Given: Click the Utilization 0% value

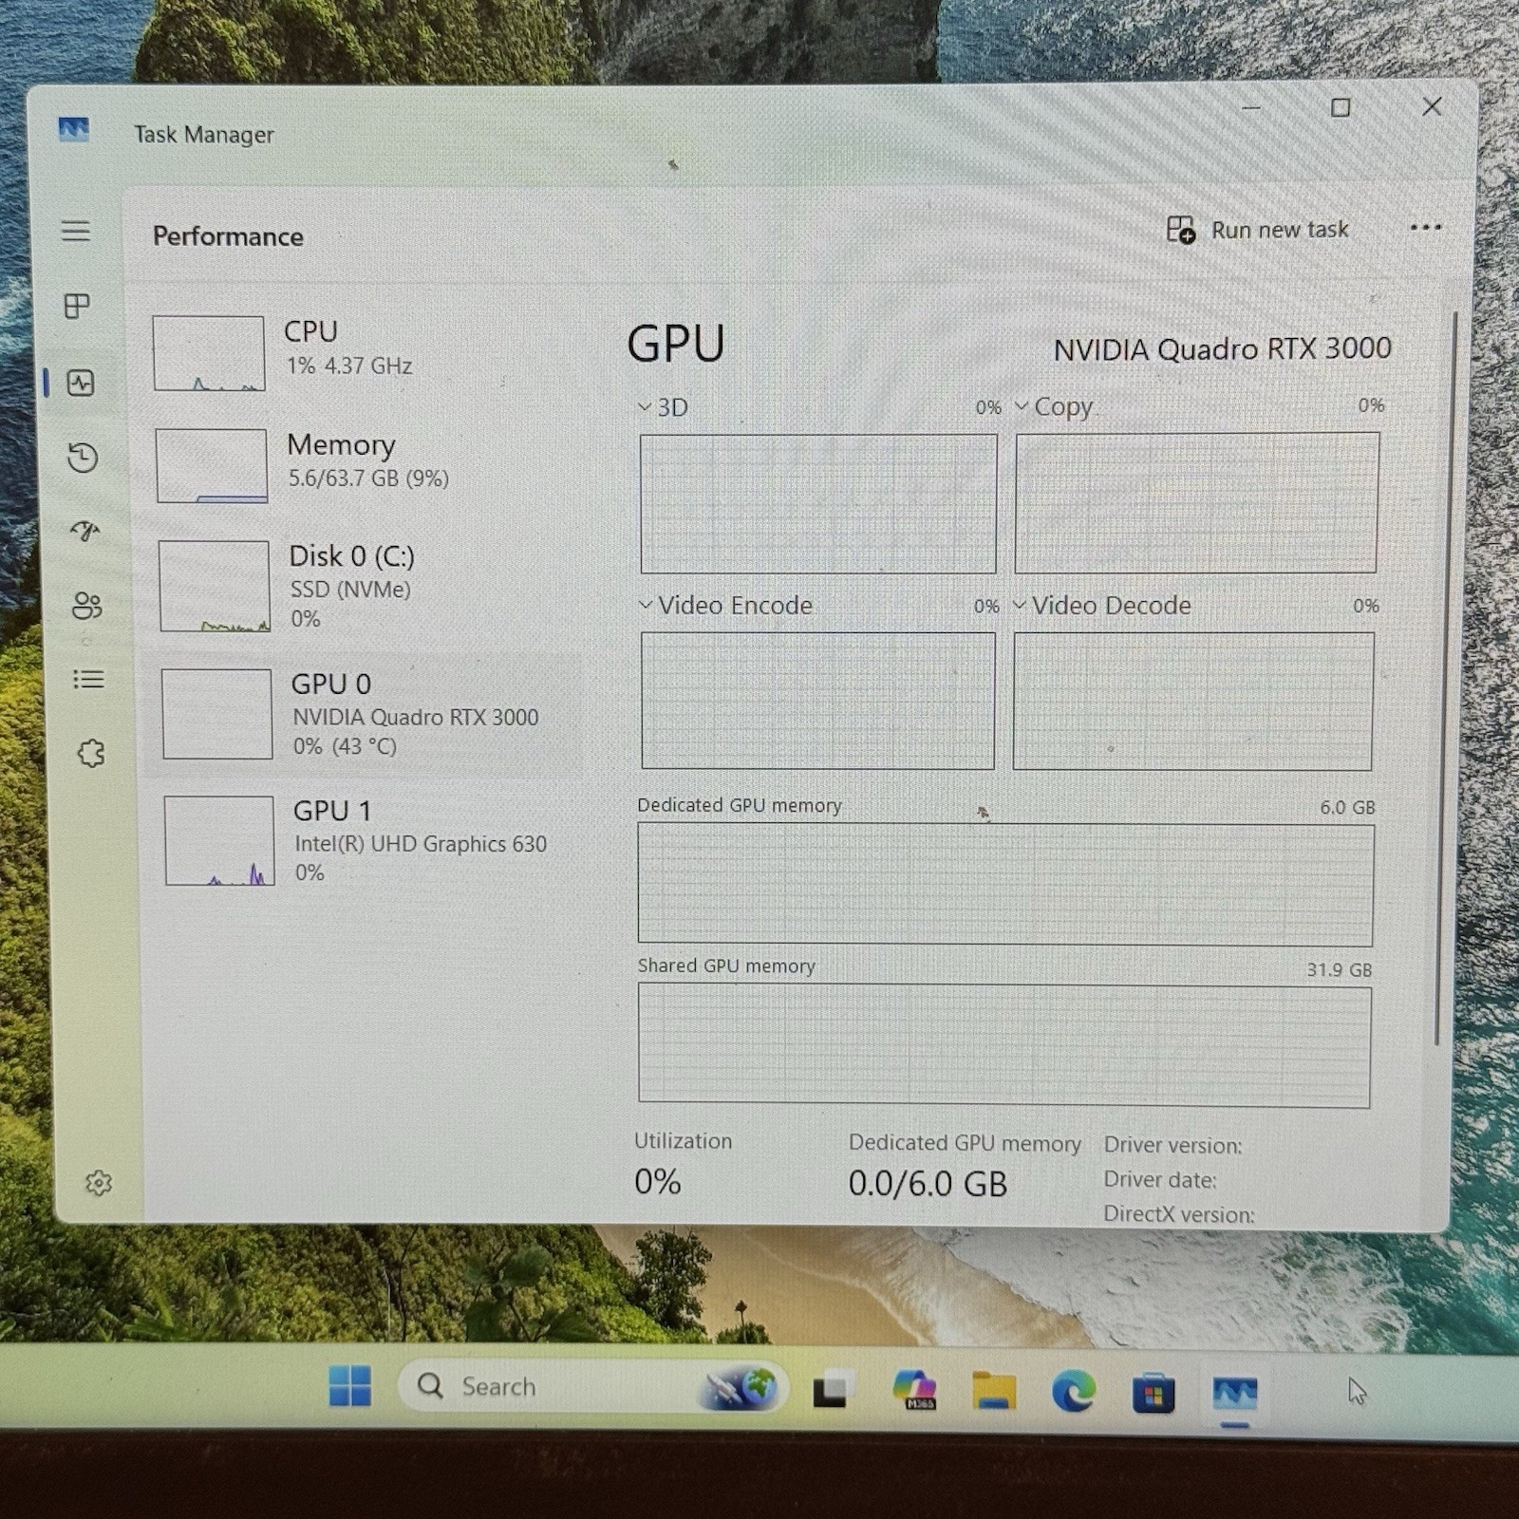Looking at the screenshot, I should tap(658, 1182).
